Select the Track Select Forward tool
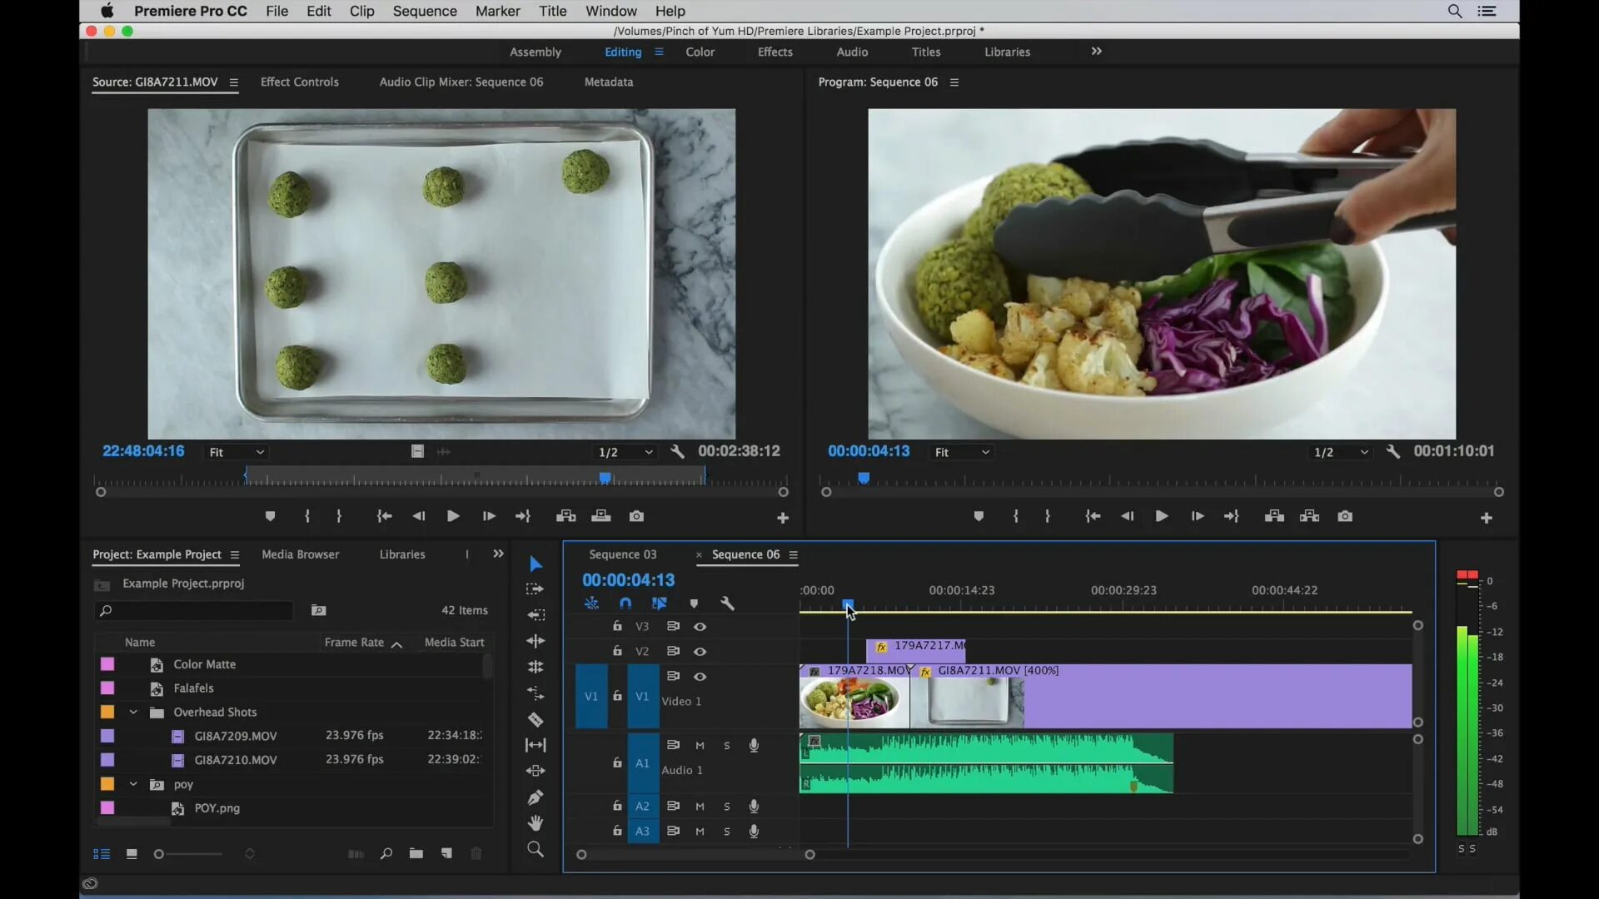1599x899 pixels. pos(535,589)
